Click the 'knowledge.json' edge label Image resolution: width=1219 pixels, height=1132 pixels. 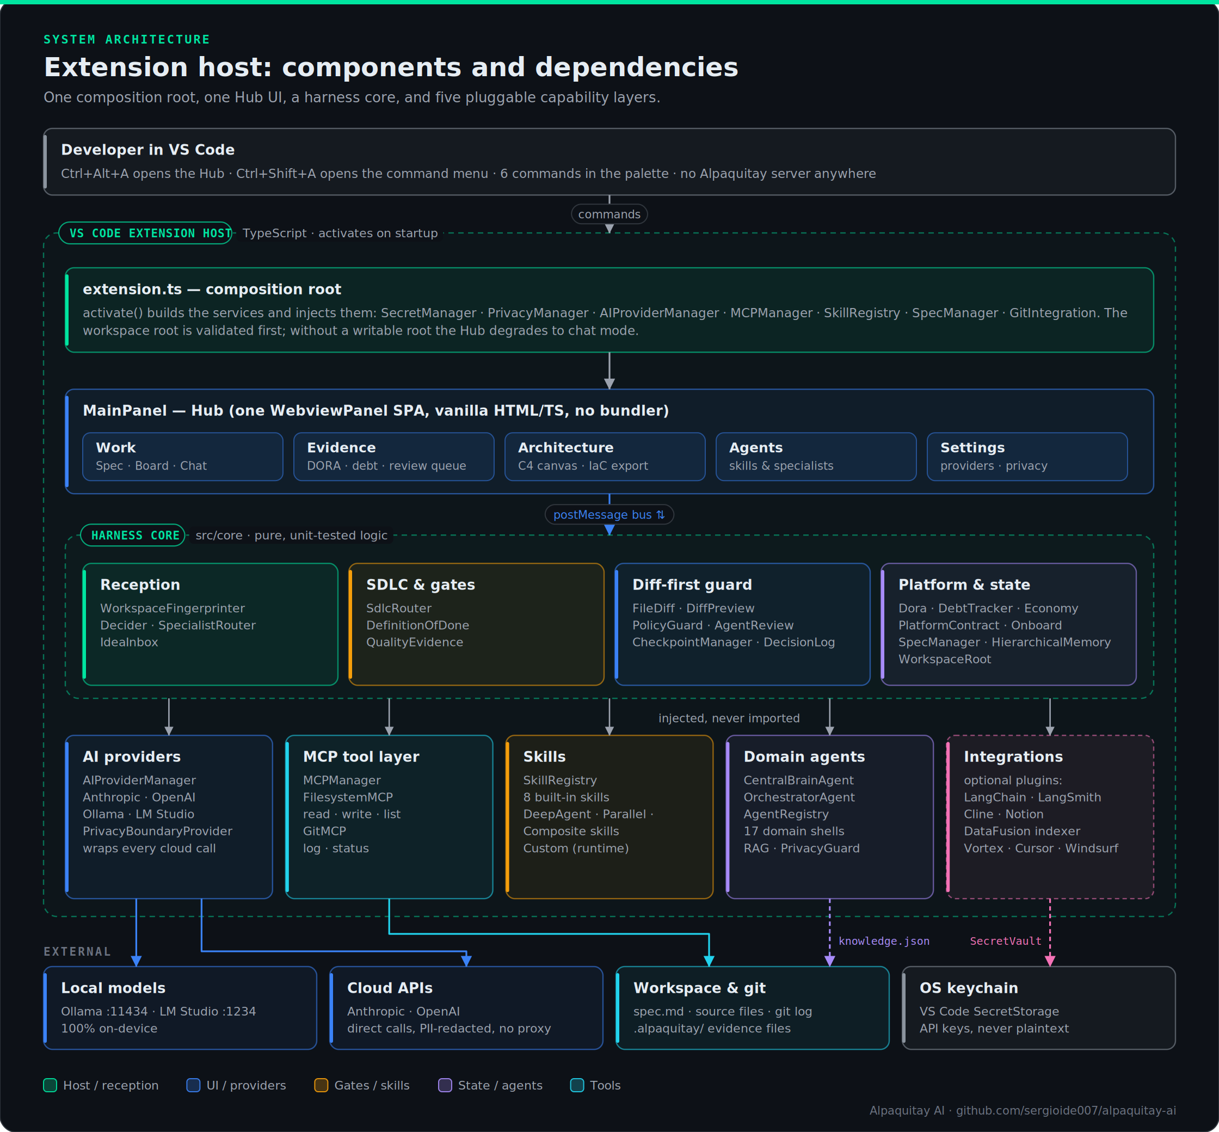tap(884, 941)
